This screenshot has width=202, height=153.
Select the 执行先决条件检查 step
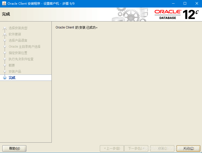(21, 59)
